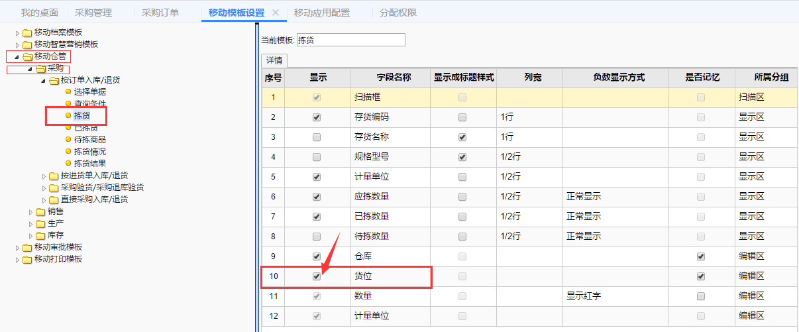Viewport: 799px width, 332px height.
Task: Expand the 移动审批模板 node
Action: [18, 247]
